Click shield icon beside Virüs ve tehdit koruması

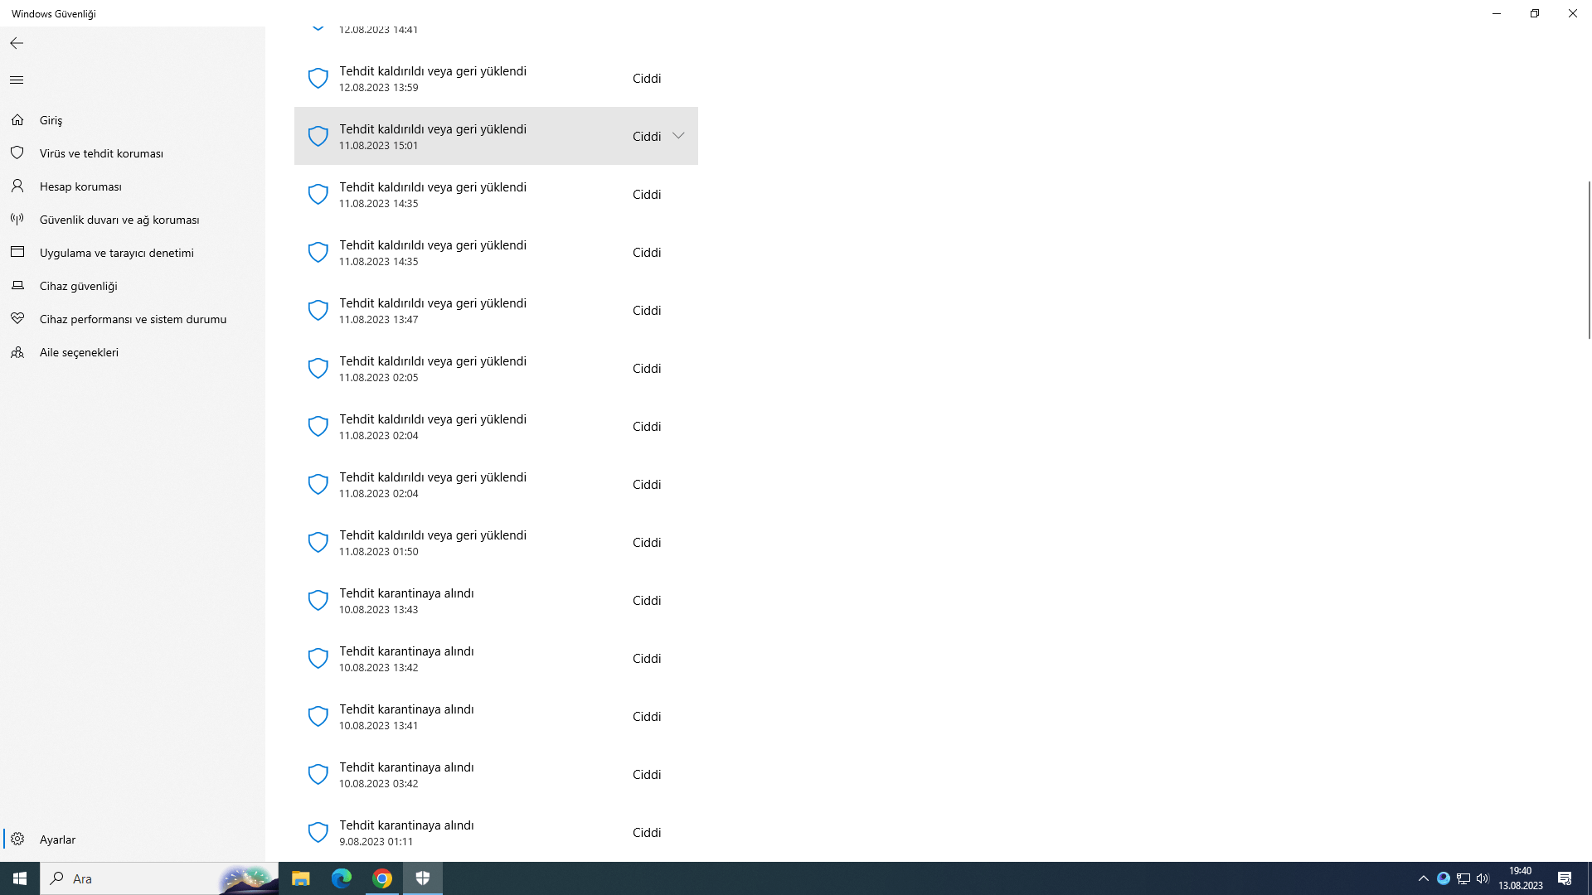point(17,152)
